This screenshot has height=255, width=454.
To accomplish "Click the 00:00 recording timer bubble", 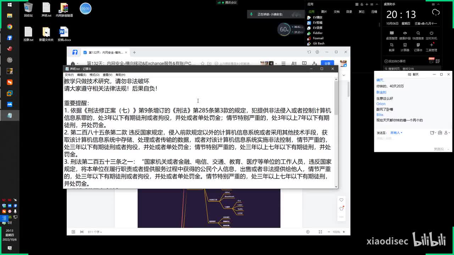I will tap(85, 8).
